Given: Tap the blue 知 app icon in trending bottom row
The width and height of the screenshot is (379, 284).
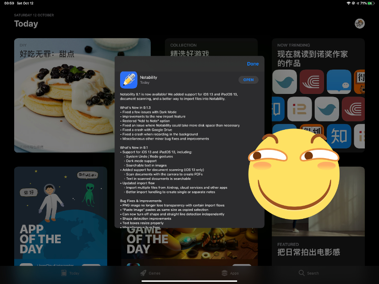Looking at the screenshot, I should [339, 136].
